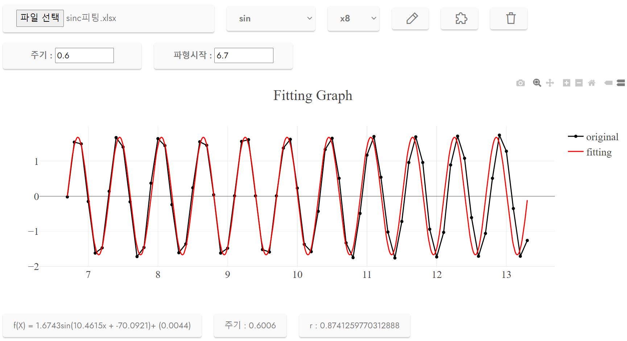
Task: Switch to compare data on hover mode
Action: [620, 83]
